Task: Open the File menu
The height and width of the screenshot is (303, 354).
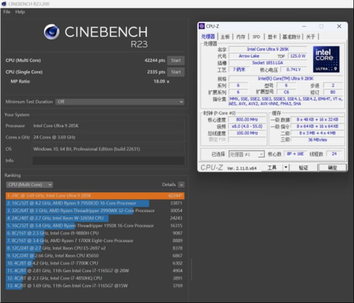Action: click(7, 12)
